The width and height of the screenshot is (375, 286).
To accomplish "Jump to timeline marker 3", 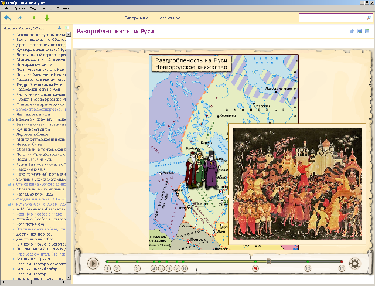I will (137, 269).
